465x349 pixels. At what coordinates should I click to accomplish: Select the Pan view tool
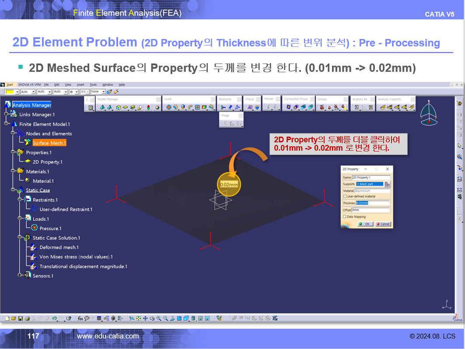146,318
